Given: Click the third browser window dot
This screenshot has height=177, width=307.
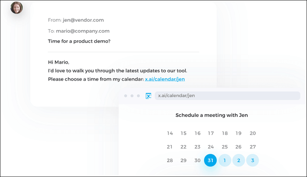Looking at the screenshot, I should (139, 96).
